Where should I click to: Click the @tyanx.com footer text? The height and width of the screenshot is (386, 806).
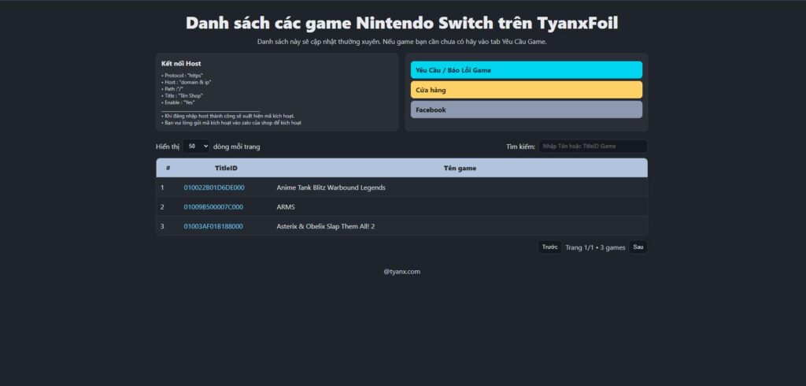[x=402, y=272]
